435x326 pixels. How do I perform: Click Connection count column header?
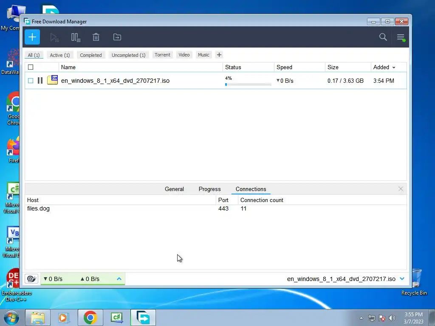click(262, 200)
